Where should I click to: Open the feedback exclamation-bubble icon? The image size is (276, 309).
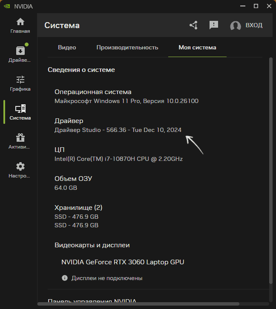tap(214, 25)
